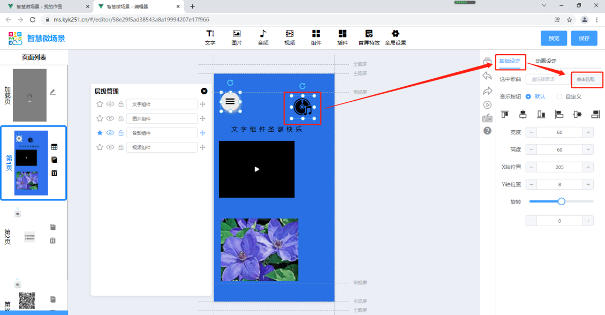605x315 pixels.
Task: Click the help question mark icon
Action: click(x=487, y=131)
